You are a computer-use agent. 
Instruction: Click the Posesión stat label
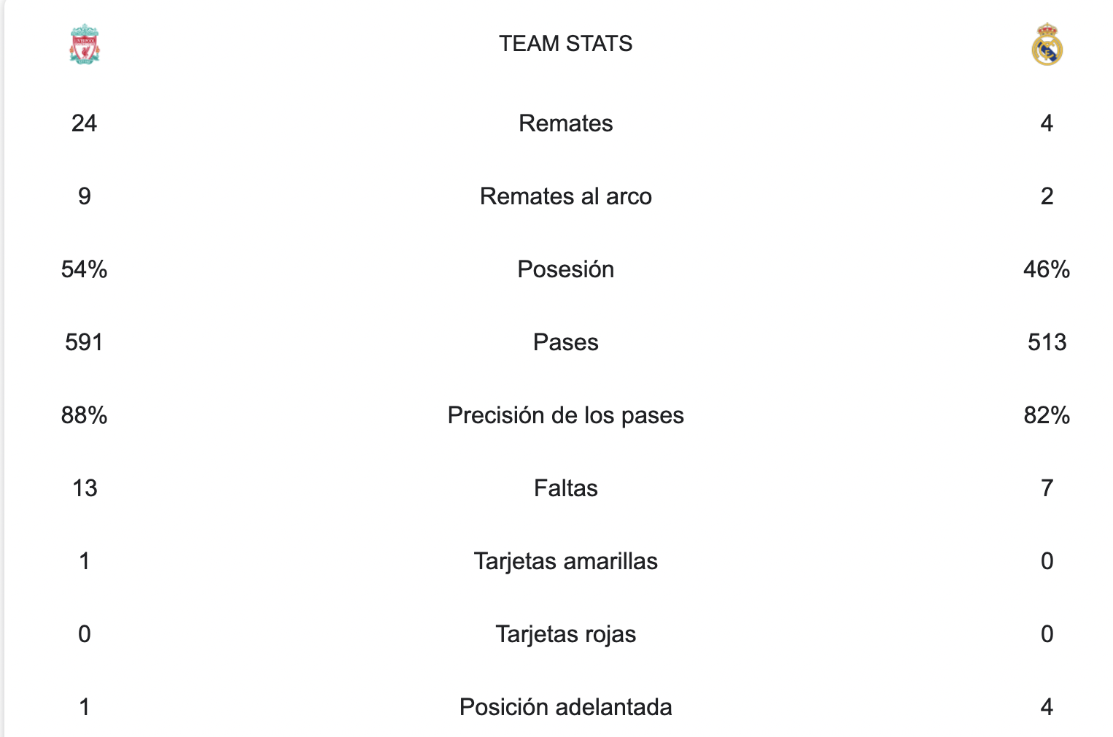(565, 269)
